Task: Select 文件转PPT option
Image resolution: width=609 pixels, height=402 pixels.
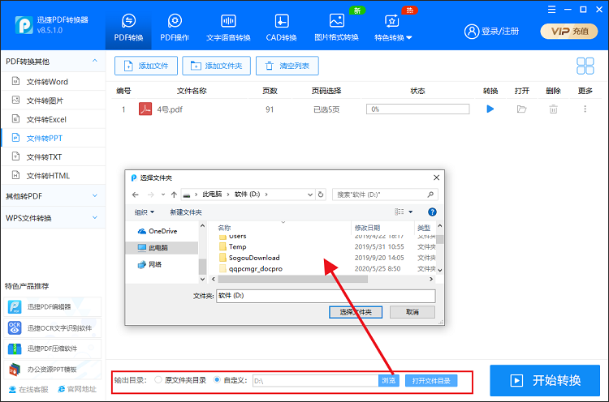Action: click(x=53, y=138)
